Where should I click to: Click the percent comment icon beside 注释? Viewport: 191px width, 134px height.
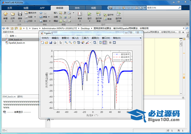point(61,17)
